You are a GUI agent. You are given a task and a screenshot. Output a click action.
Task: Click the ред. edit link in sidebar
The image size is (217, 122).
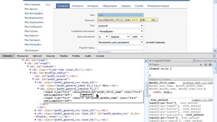click(x=48, y=4)
